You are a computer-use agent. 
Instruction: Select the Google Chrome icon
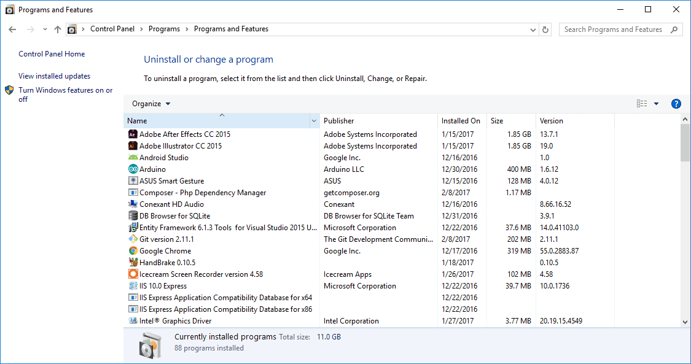point(133,251)
